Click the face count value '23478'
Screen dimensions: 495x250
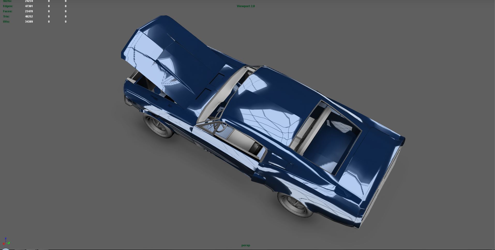pyautogui.click(x=29, y=11)
